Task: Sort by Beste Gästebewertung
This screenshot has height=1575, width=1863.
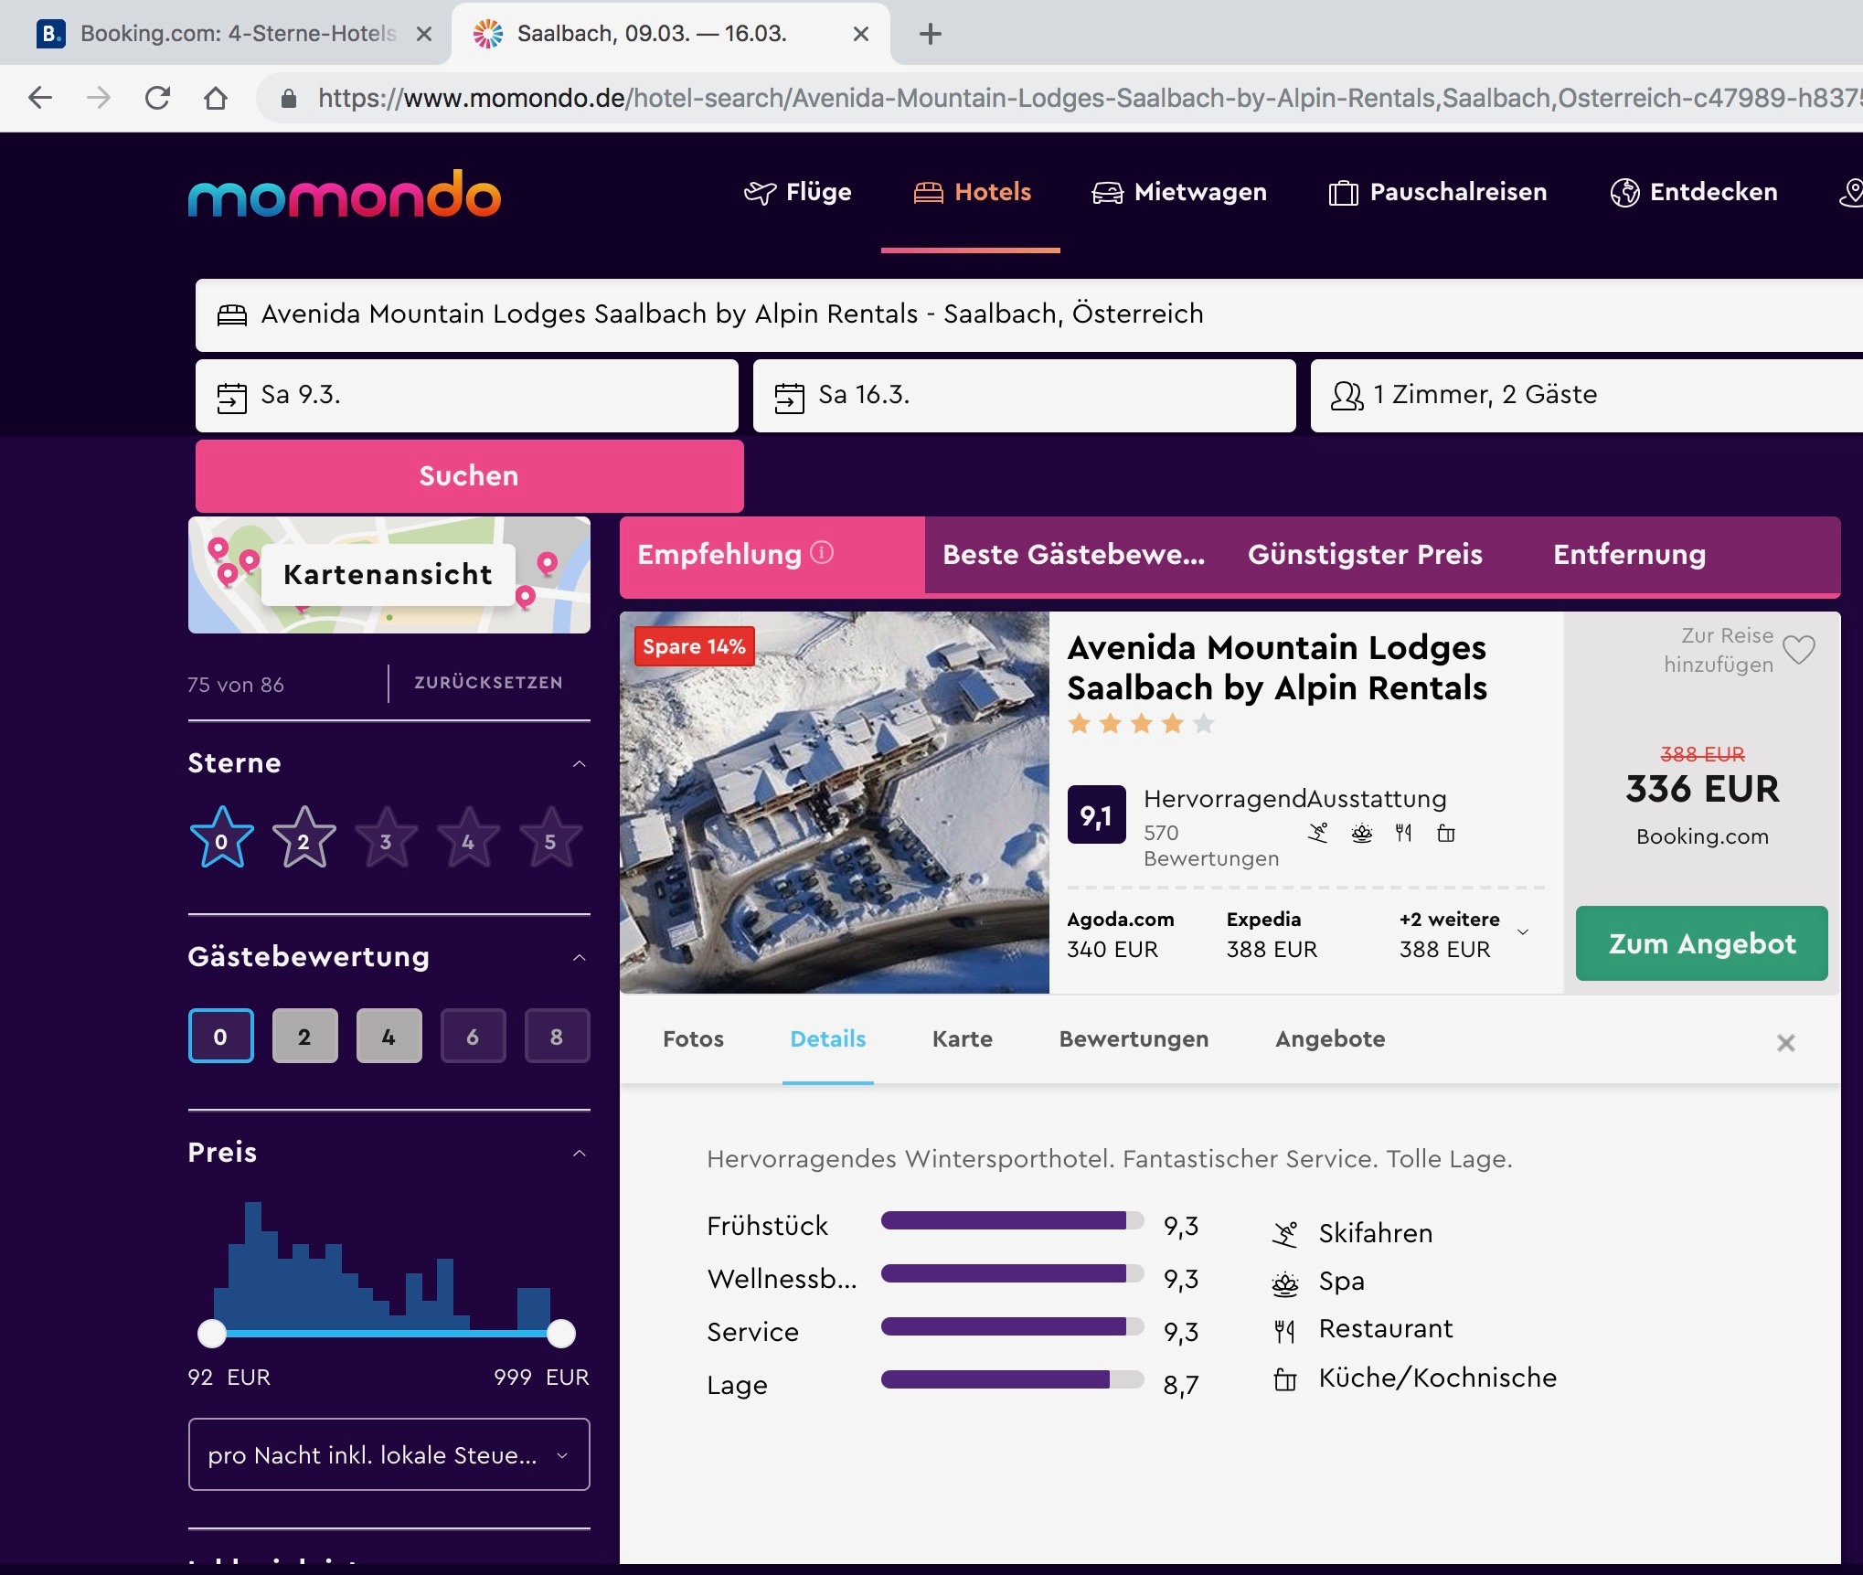Action: tap(1073, 555)
